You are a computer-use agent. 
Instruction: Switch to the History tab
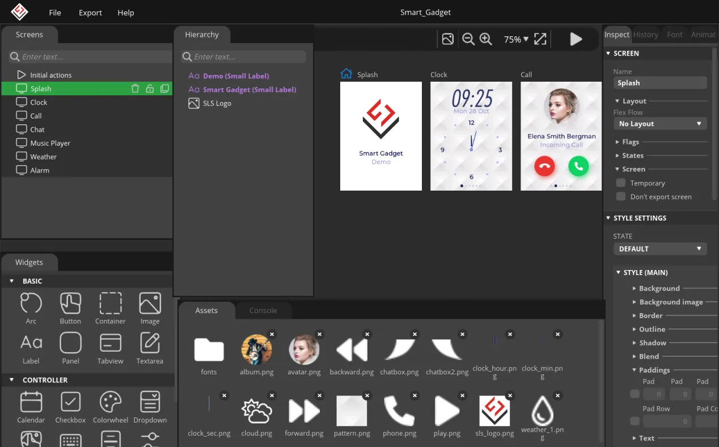click(x=646, y=35)
